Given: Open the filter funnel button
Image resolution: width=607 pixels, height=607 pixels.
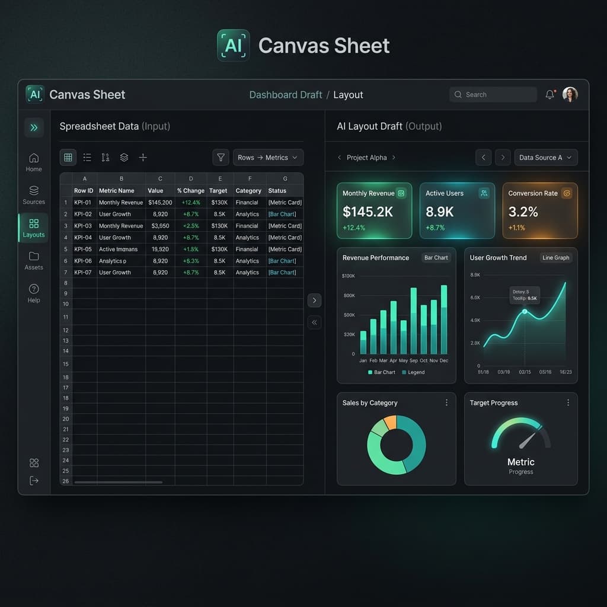Looking at the screenshot, I should click(x=221, y=157).
